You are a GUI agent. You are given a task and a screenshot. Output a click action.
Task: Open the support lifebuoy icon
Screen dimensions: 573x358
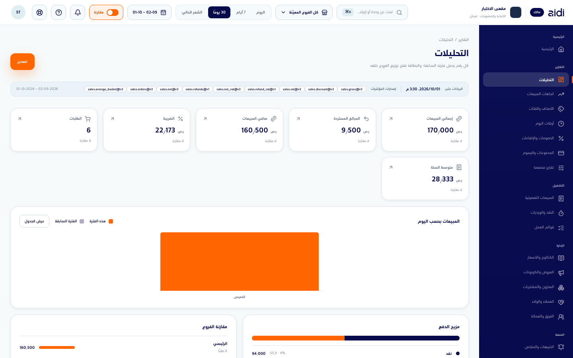point(39,12)
